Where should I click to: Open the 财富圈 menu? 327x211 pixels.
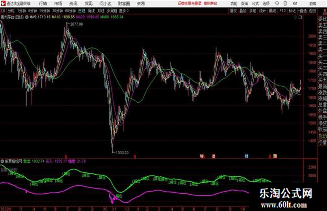[x=124, y=3]
